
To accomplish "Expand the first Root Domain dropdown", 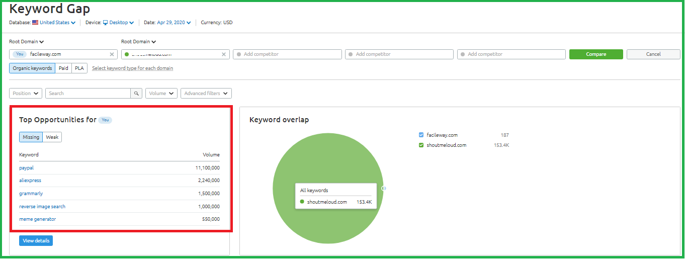I will coord(27,42).
